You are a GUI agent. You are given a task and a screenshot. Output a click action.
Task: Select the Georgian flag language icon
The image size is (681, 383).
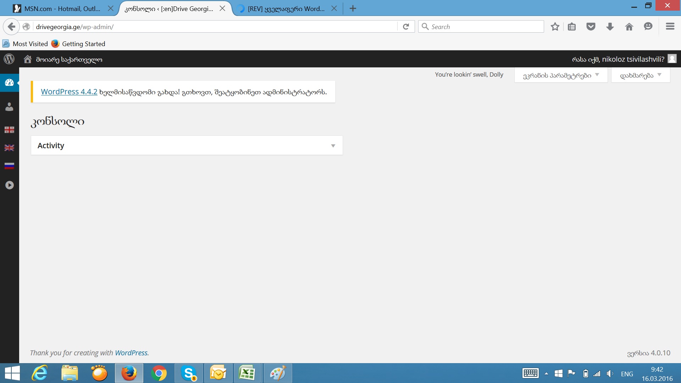click(x=9, y=130)
